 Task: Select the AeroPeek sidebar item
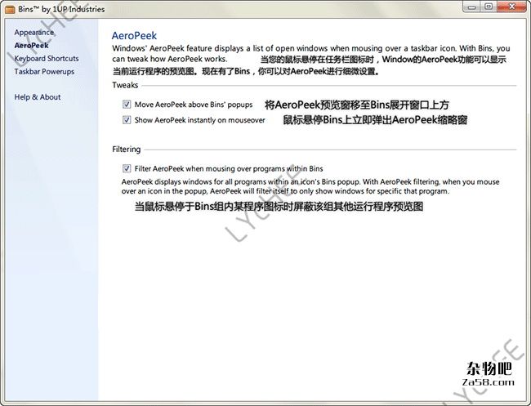(32, 46)
